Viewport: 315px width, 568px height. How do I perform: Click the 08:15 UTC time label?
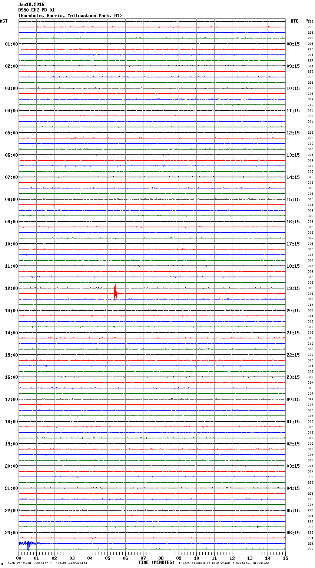coord(293,44)
